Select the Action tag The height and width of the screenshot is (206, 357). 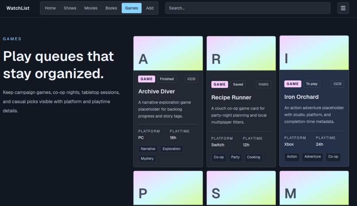pyautogui.click(x=291, y=157)
